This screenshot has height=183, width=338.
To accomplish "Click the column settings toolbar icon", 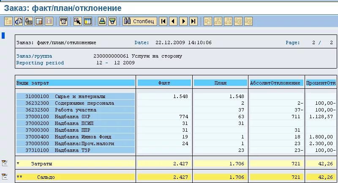I will tap(88, 21).
